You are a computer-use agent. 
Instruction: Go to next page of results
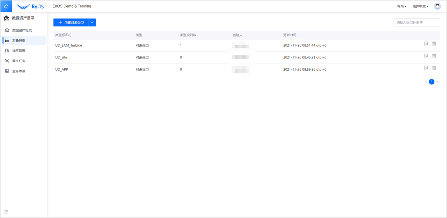(x=437, y=81)
